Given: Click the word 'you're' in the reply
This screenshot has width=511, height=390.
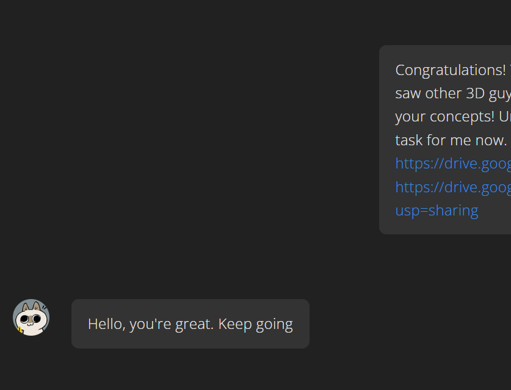Looking at the screenshot, I should point(151,324).
